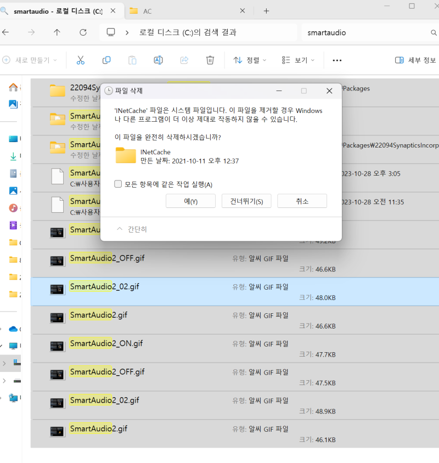Click the forward navigation arrow
Viewport: 439px width, 463px height.
click(31, 32)
